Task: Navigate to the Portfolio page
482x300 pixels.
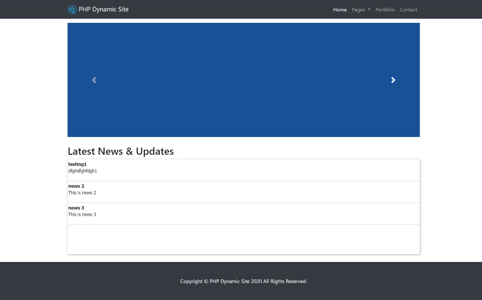Action: [385, 10]
